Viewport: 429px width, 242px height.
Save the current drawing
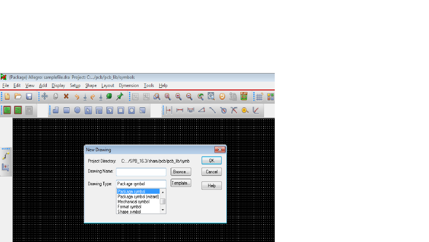tap(29, 96)
